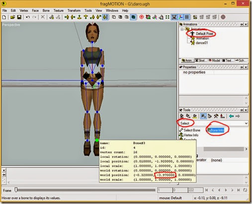Click the Open file folder icon
Image resolution: width=252 pixels, height=204 pixels.
pyautogui.click(x=12, y=17)
